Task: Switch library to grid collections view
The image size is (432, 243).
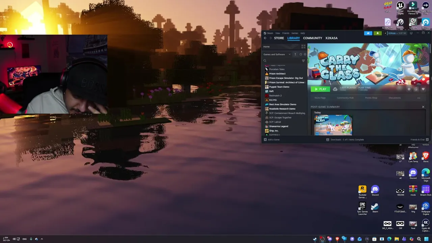Action: [x=303, y=47]
